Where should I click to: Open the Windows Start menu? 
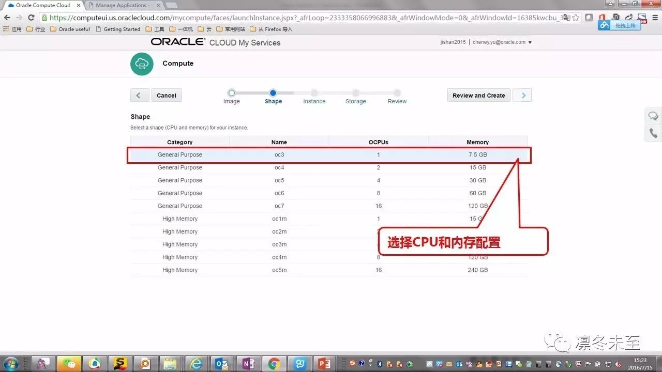[10, 363]
